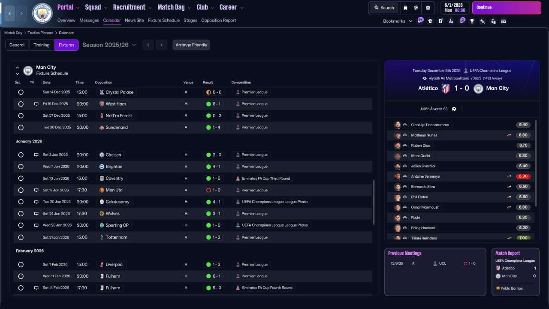Expand the Bookmarks dropdown
This screenshot has height=309, width=549.
[397, 21]
